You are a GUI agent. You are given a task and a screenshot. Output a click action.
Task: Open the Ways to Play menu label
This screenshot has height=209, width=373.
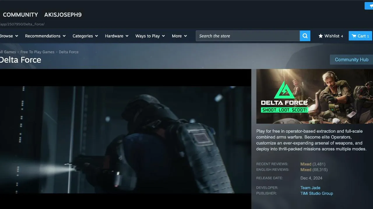[x=148, y=36]
